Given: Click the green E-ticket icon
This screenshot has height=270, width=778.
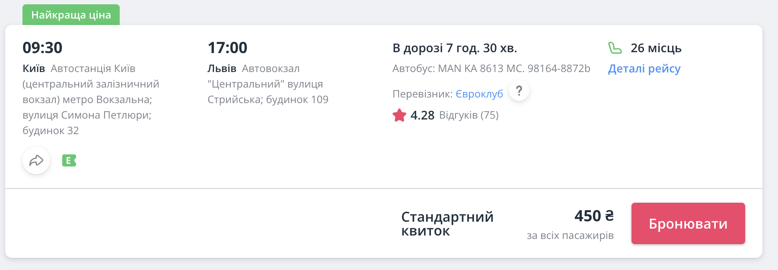Looking at the screenshot, I should [69, 161].
